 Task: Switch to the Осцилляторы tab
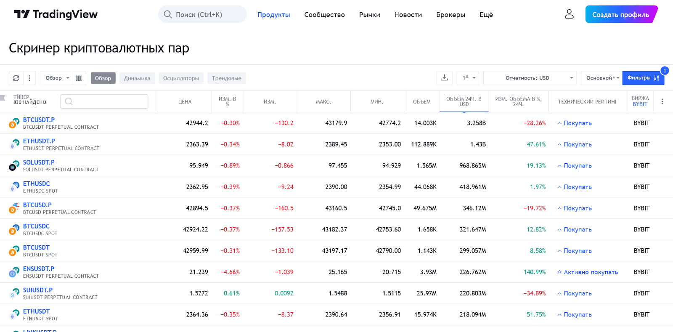pyautogui.click(x=181, y=78)
